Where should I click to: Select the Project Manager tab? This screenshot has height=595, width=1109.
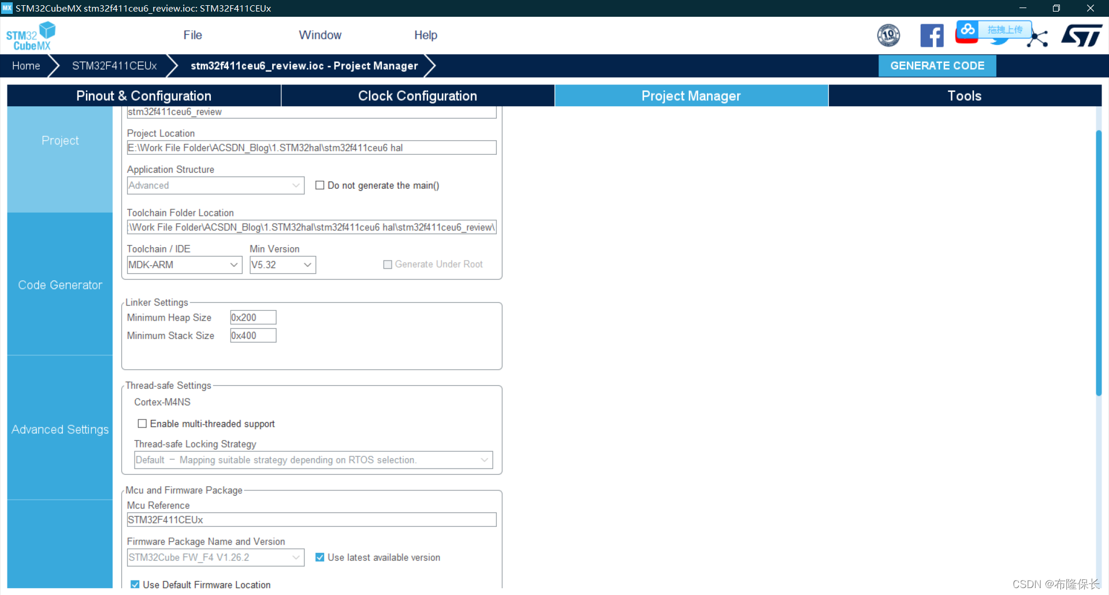(691, 96)
